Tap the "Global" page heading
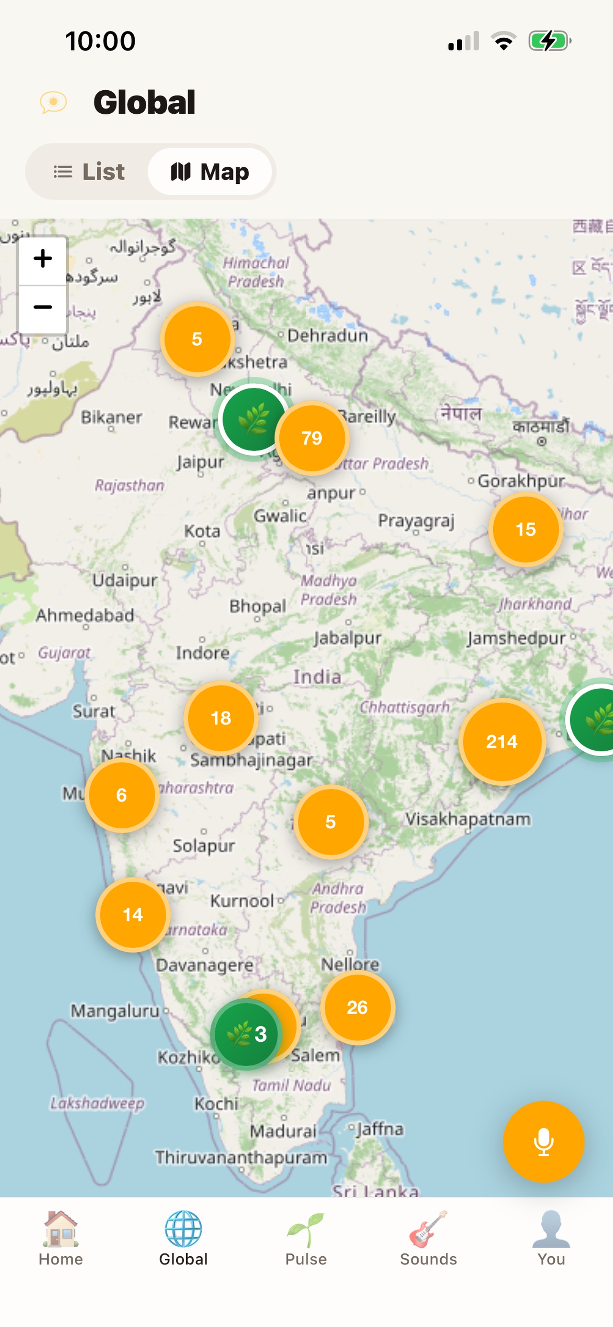613x1327 pixels. point(144,102)
